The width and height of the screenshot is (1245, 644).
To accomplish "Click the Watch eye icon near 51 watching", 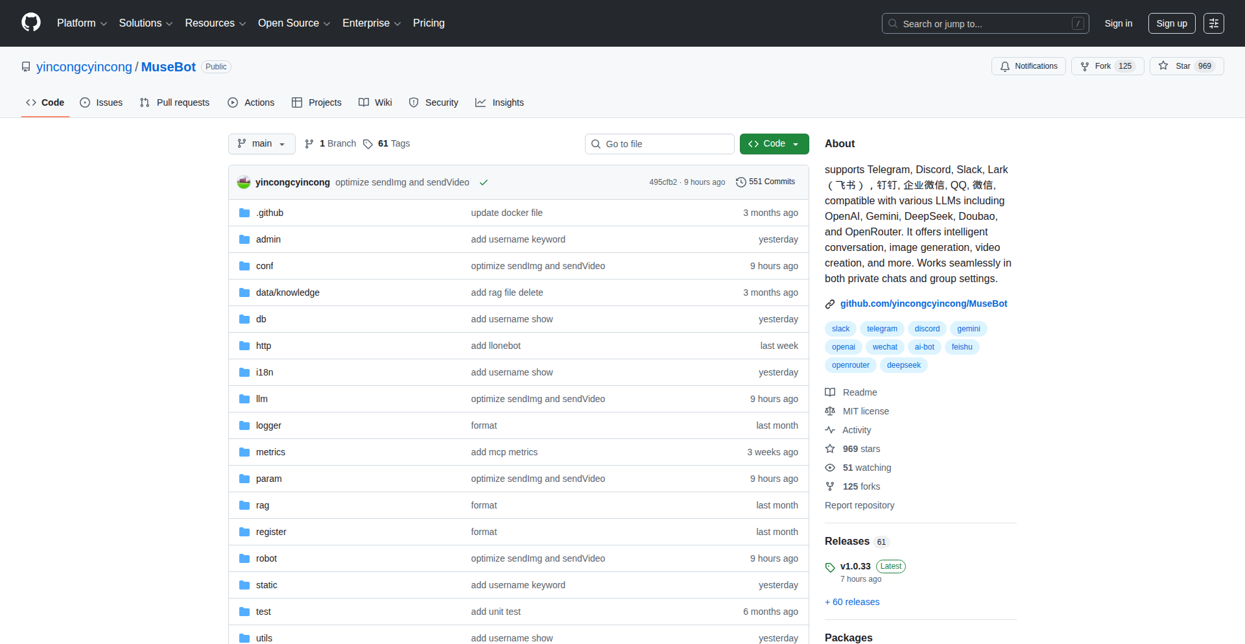I will click(x=830, y=468).
